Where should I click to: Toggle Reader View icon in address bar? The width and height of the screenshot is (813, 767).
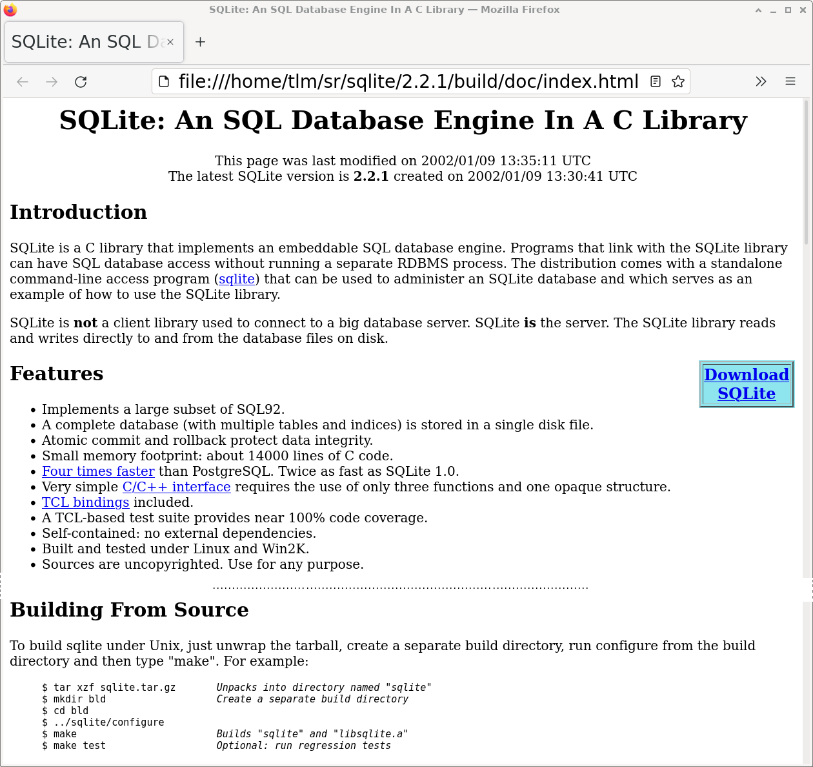point(656,81)
